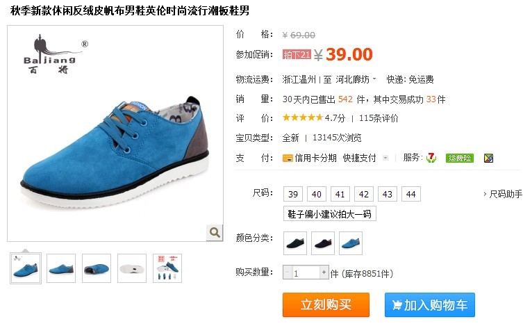Select shoe size 42

[363, 194]
